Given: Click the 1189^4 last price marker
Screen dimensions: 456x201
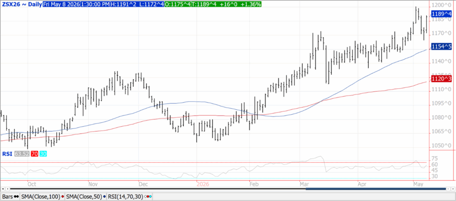Looking at the screenshot, I should click(x=441, y=14).
